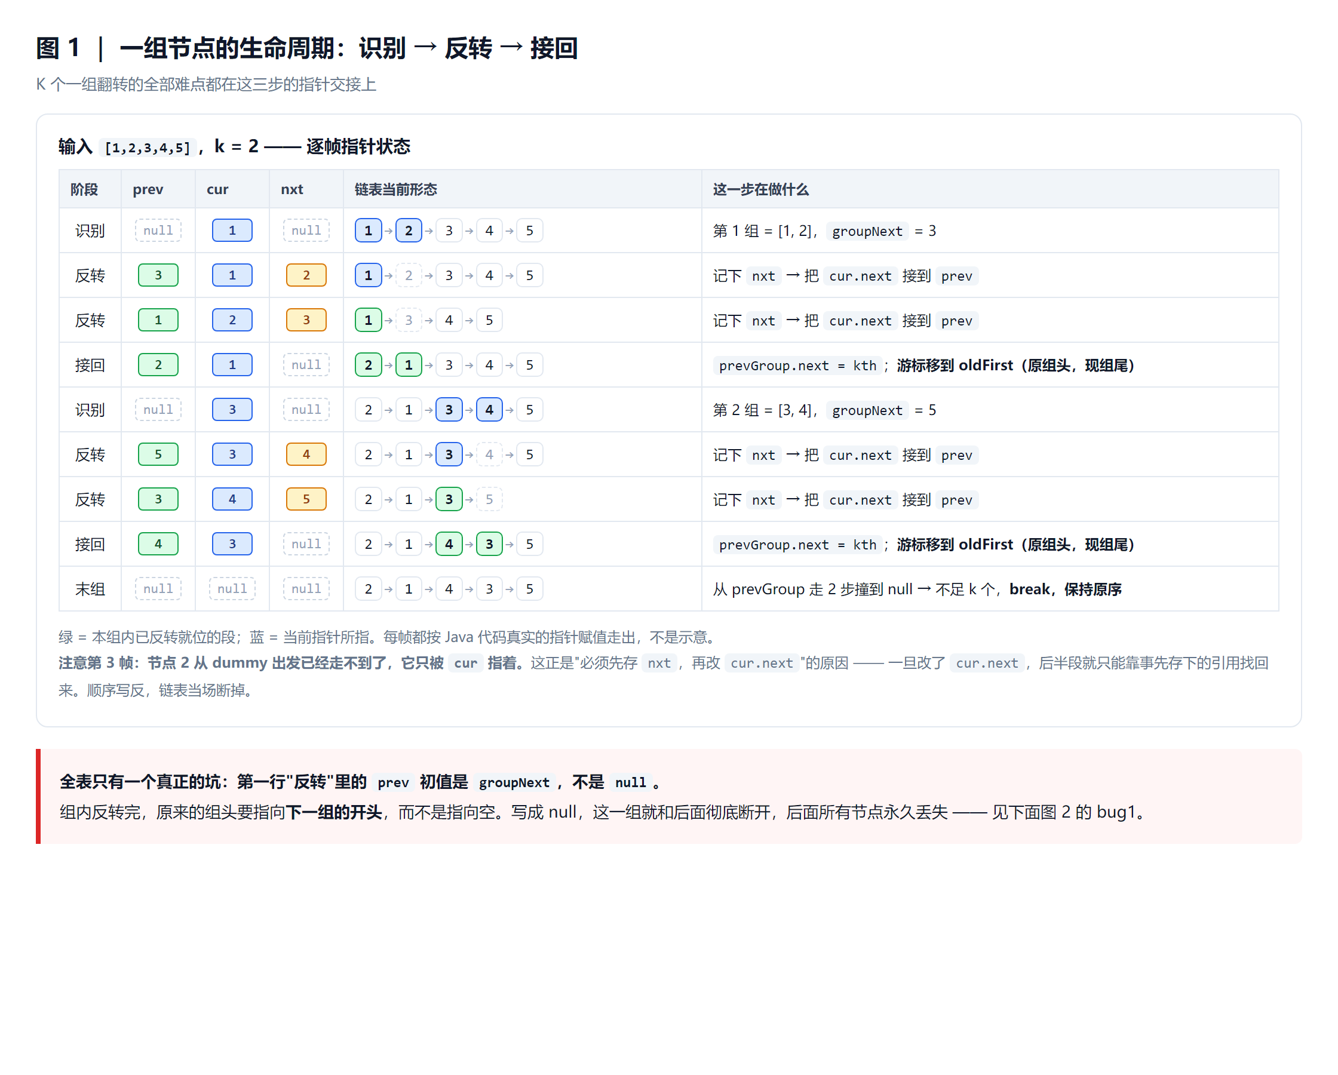Viewport: 1338px width, 1075px height.
Task: Click the text '见下面图 2 的 bug1'
Action: coord(1063,812)
